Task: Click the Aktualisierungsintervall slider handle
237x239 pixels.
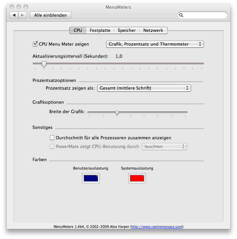Action: [x=44, y=64]
